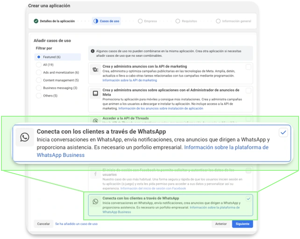Click the info icon beside 'Algunos casos de uso'
Screen dimensions: 300x239
pos(93,51)
